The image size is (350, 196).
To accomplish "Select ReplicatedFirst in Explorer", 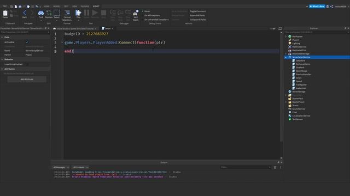I will (299, 50).
